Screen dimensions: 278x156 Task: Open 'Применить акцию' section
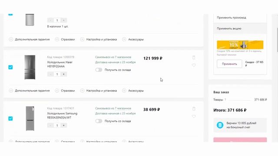point(240,29)
